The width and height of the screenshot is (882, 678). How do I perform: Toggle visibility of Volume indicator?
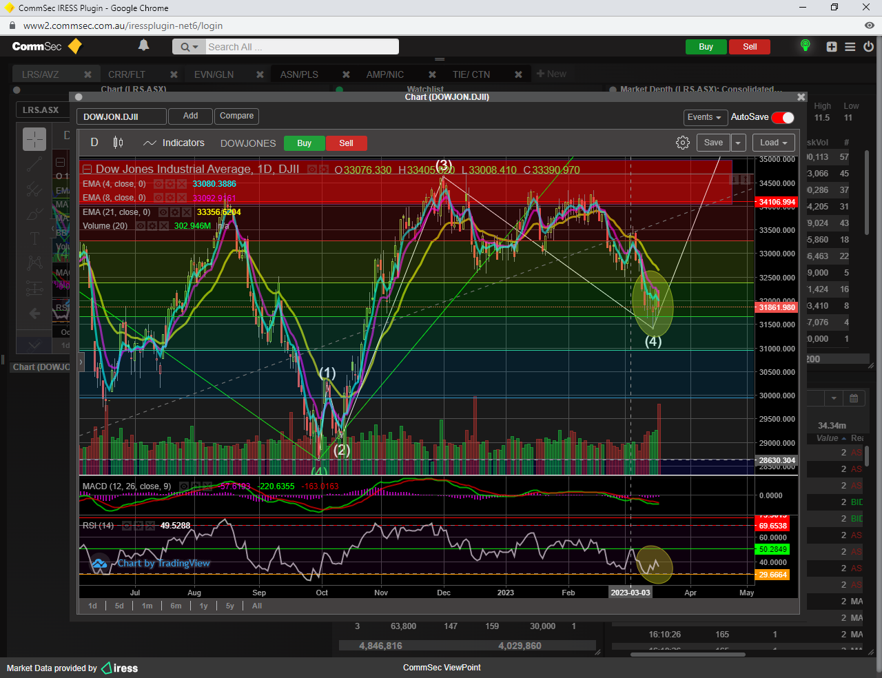[141, 226]
